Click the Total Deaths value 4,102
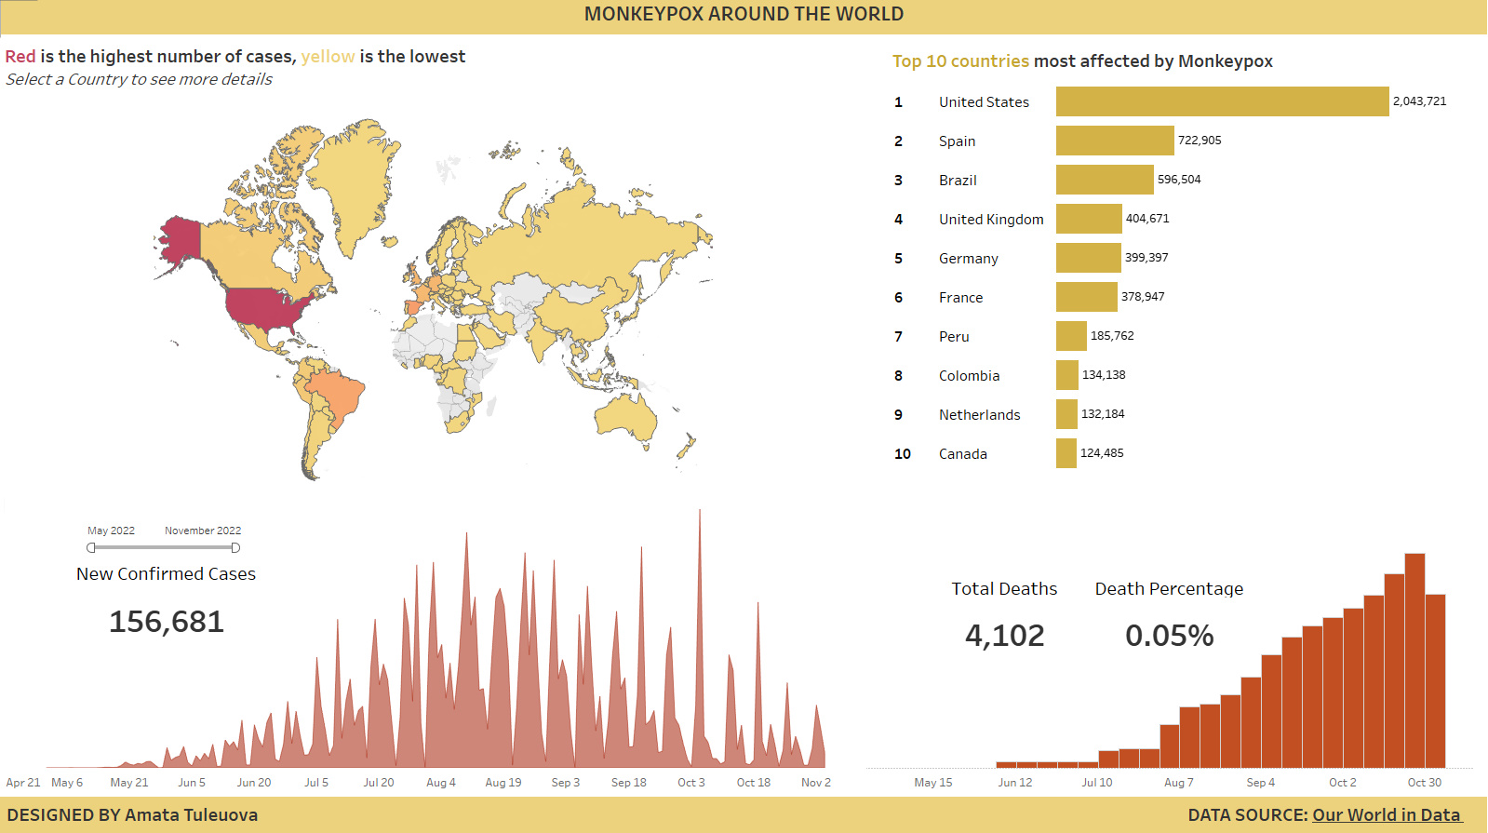 1004,636
